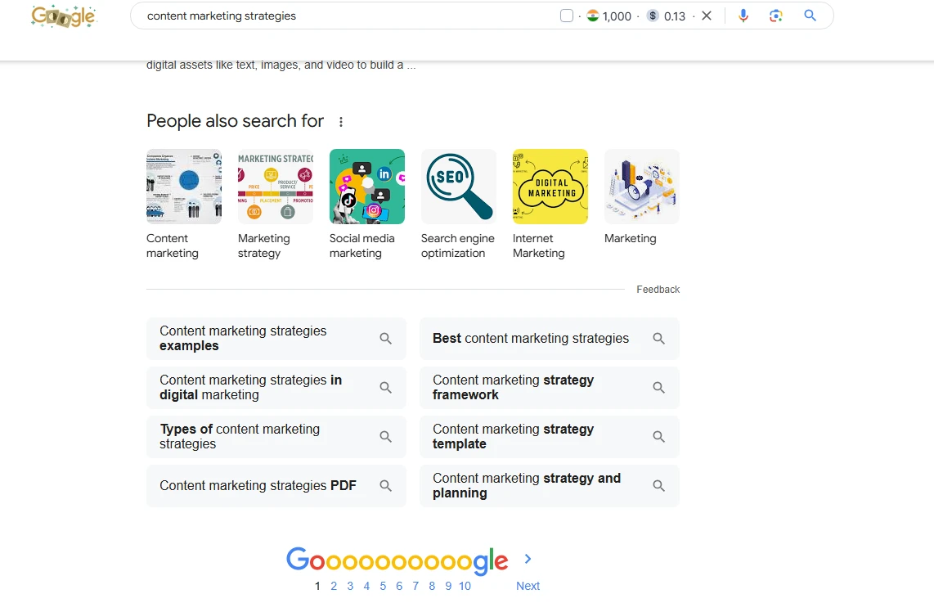Open results page 2
The image size is (934, 612).
pos(334,586)
